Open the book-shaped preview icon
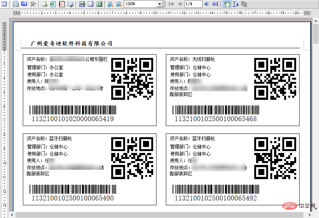The image size is (319, 218). 24,4
